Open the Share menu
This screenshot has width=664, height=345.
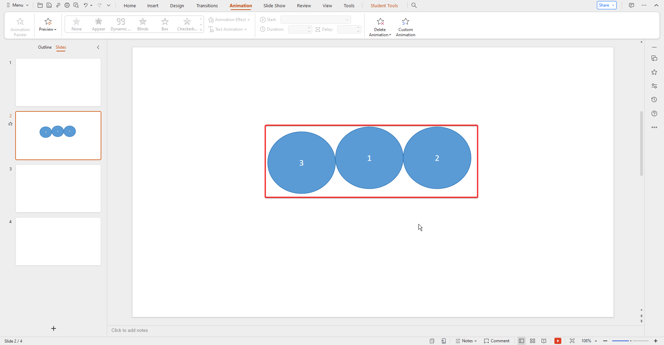tap(606, 5)
